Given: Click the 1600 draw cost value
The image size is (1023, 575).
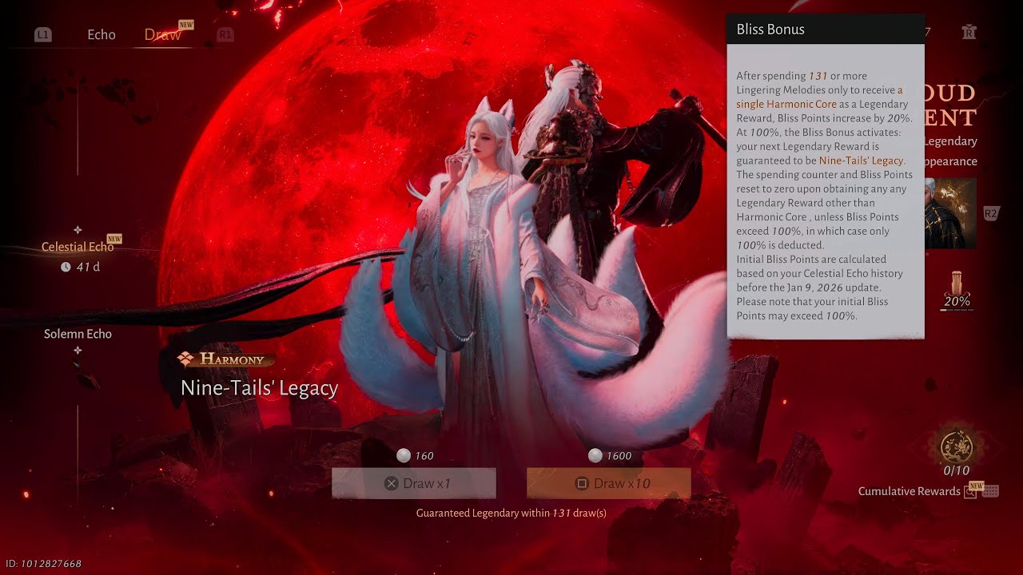Looking at the screenshot, I should tap(619, 456).
